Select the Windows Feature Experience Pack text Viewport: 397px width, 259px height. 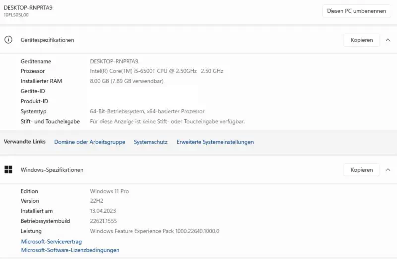pos(155,231)
